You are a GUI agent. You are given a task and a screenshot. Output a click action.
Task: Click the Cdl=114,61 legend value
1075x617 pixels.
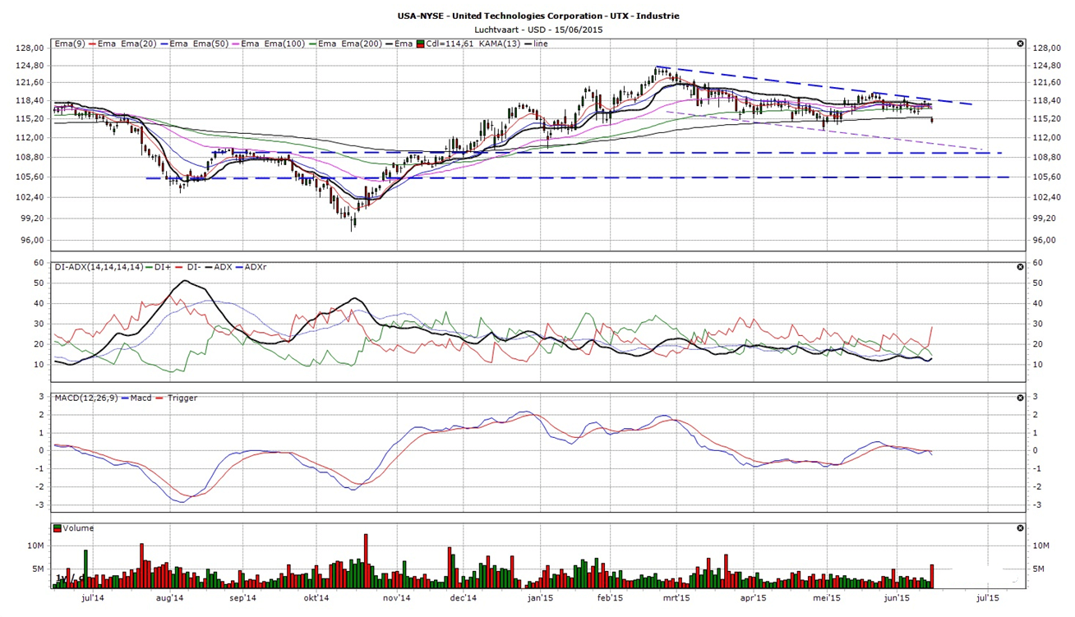[450, 44]
